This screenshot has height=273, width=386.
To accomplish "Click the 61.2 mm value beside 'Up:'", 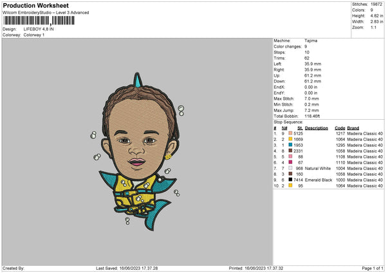I will point(313,75).
